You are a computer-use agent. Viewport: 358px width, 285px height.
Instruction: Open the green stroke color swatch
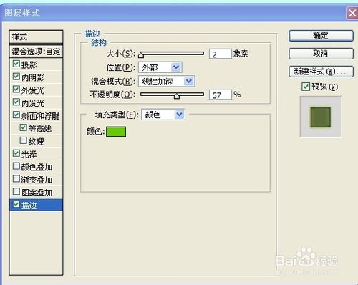tap(116, 132)
